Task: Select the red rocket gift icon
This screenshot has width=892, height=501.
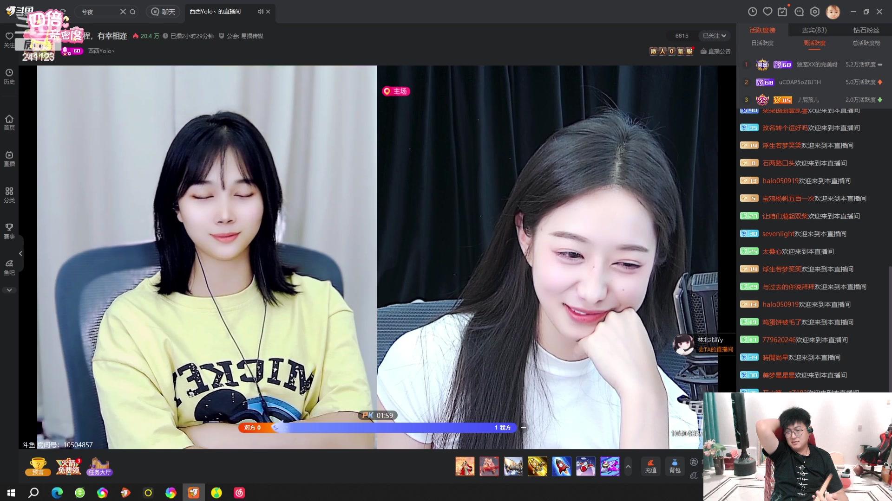Action: [562, 466]
